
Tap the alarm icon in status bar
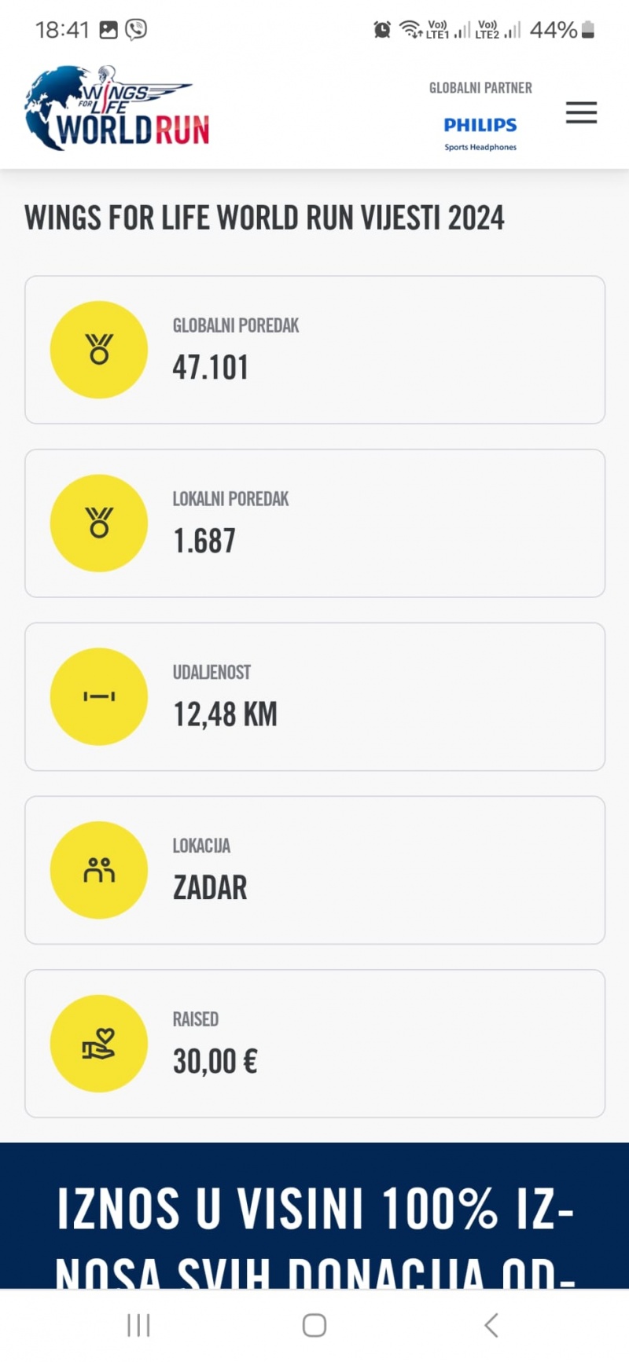tap(382, 30)
